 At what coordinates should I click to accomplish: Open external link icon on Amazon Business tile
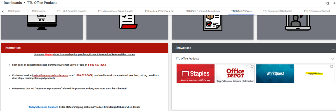click(331, 66)
